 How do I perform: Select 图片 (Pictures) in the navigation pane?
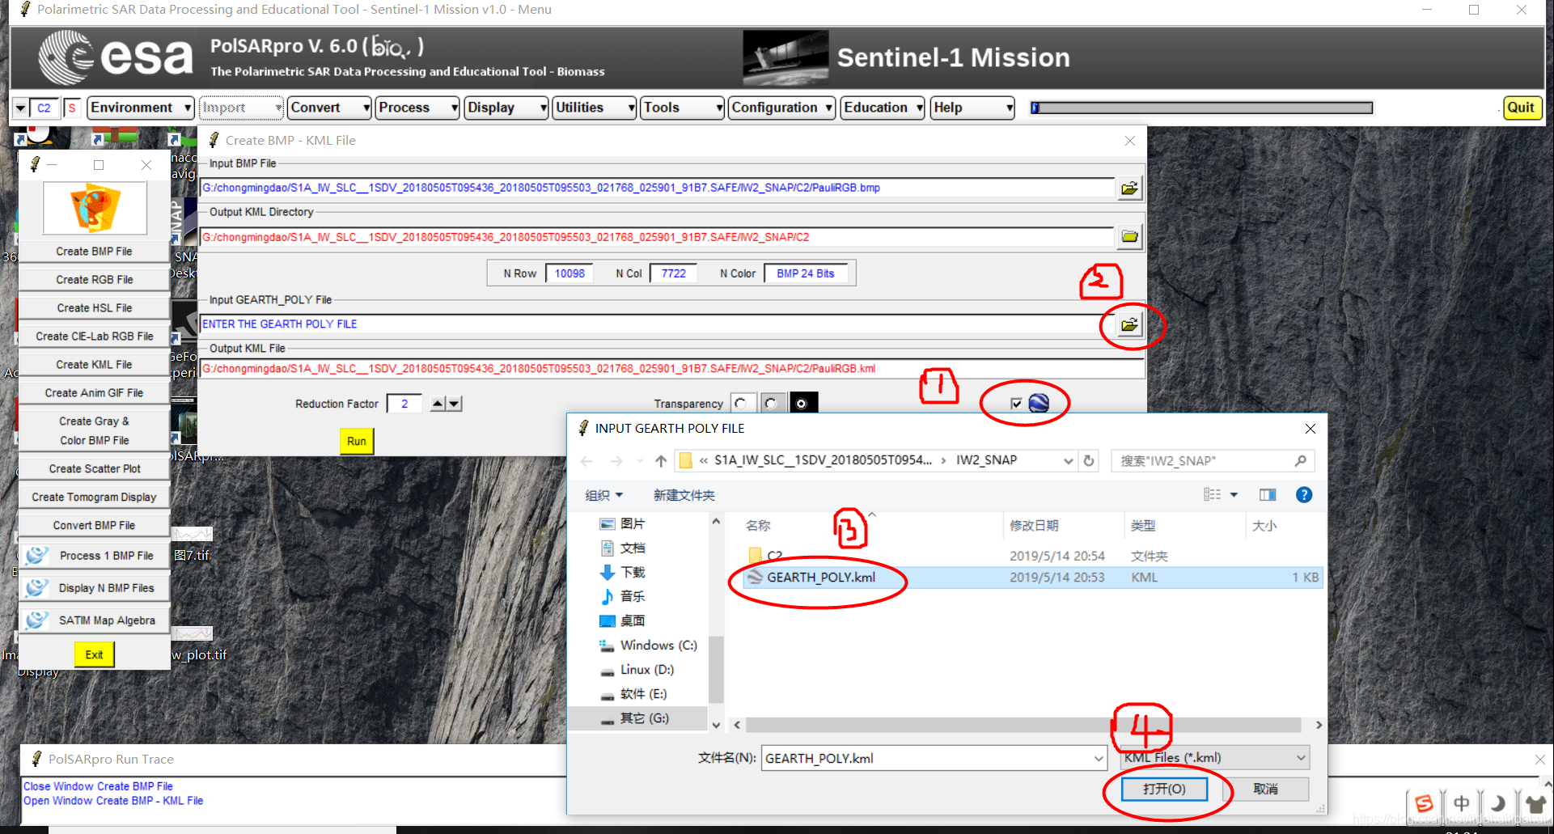pos(622,524)
